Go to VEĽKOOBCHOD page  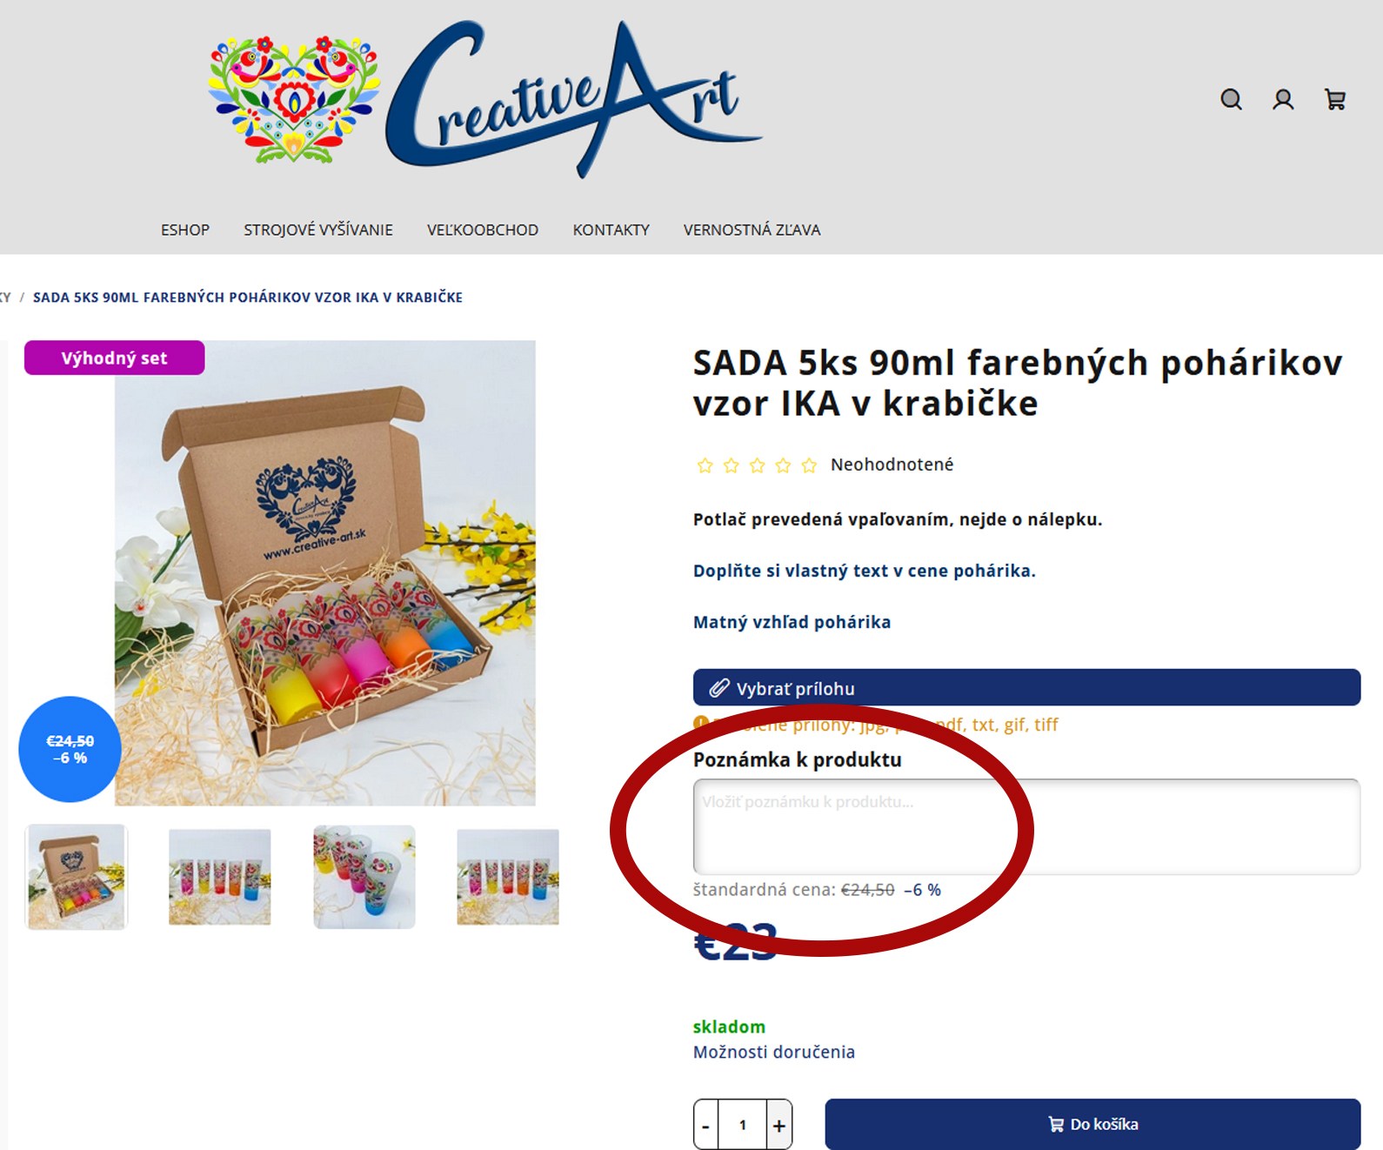pos(483,230)
